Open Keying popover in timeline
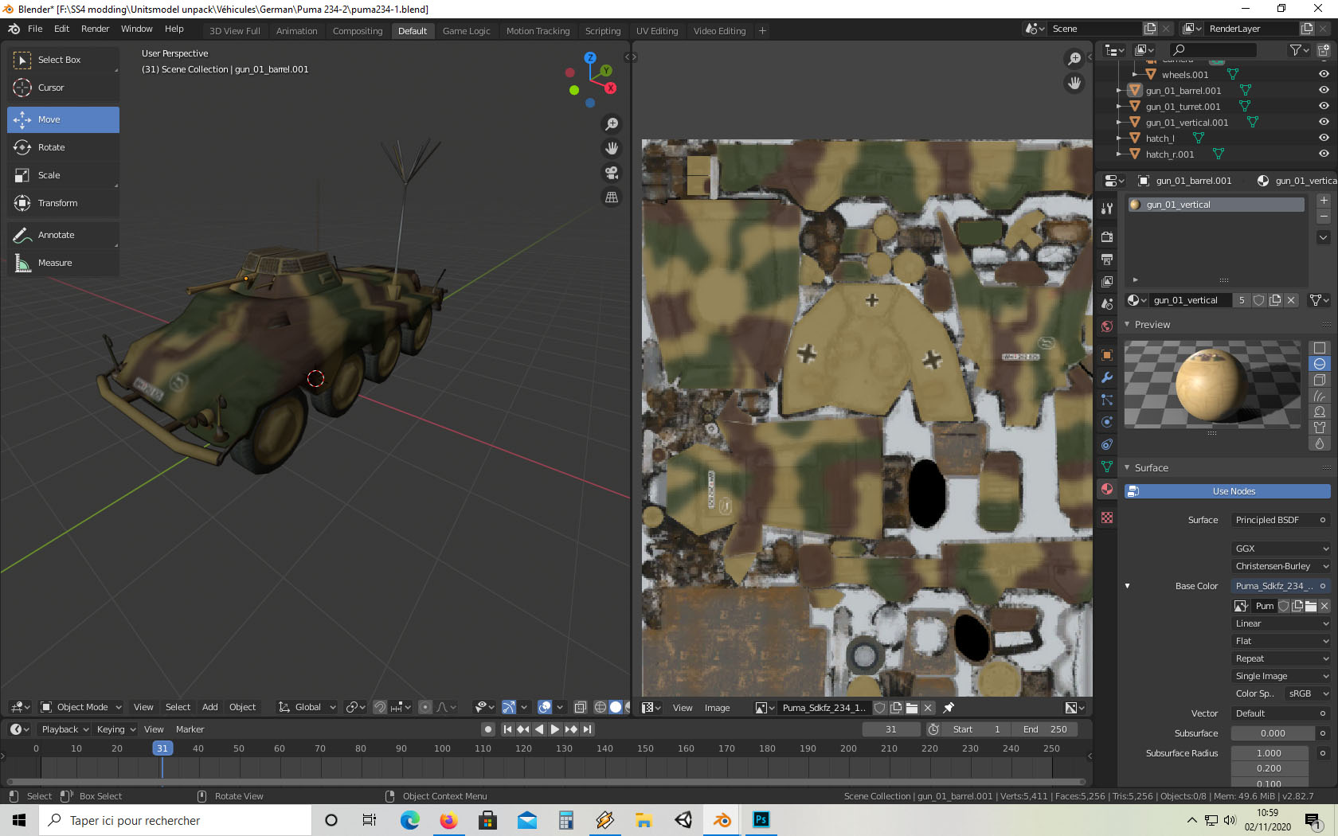The image size is (1338, 836). tap(115, 729)
